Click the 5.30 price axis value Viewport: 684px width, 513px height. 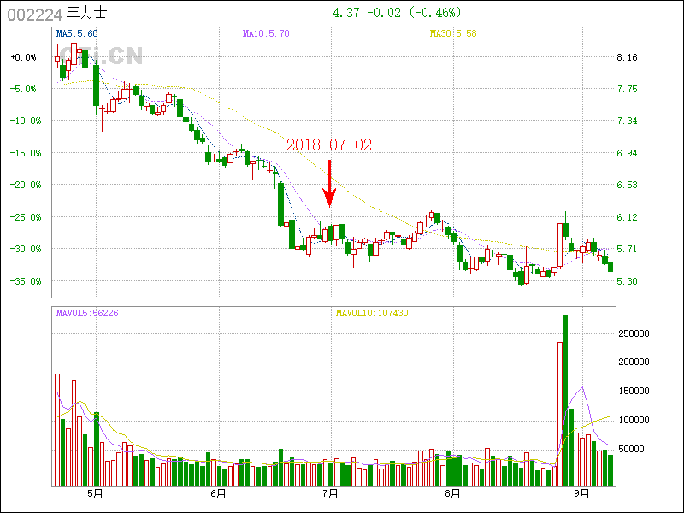click(x=628, y=281)
